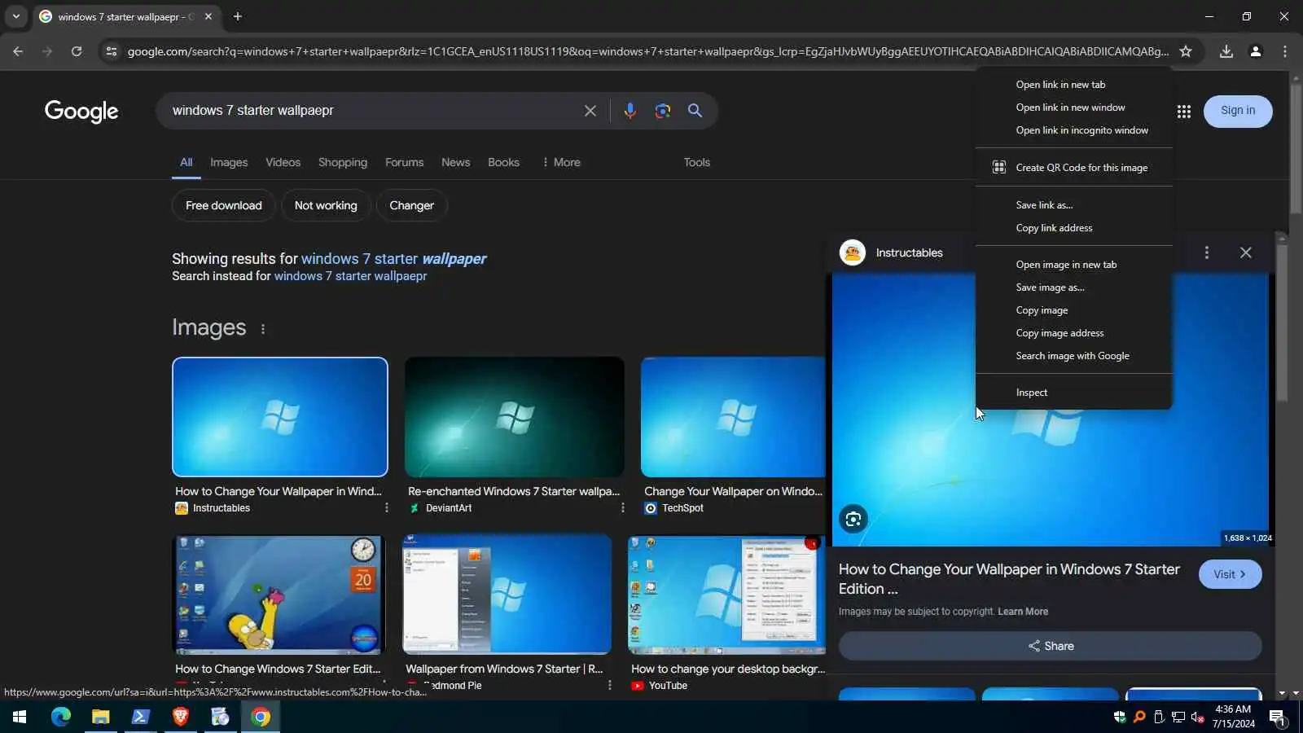Close the Instructables image preview panel
The width and height of the screenshot is (1303, 733).
point(1246,252)
